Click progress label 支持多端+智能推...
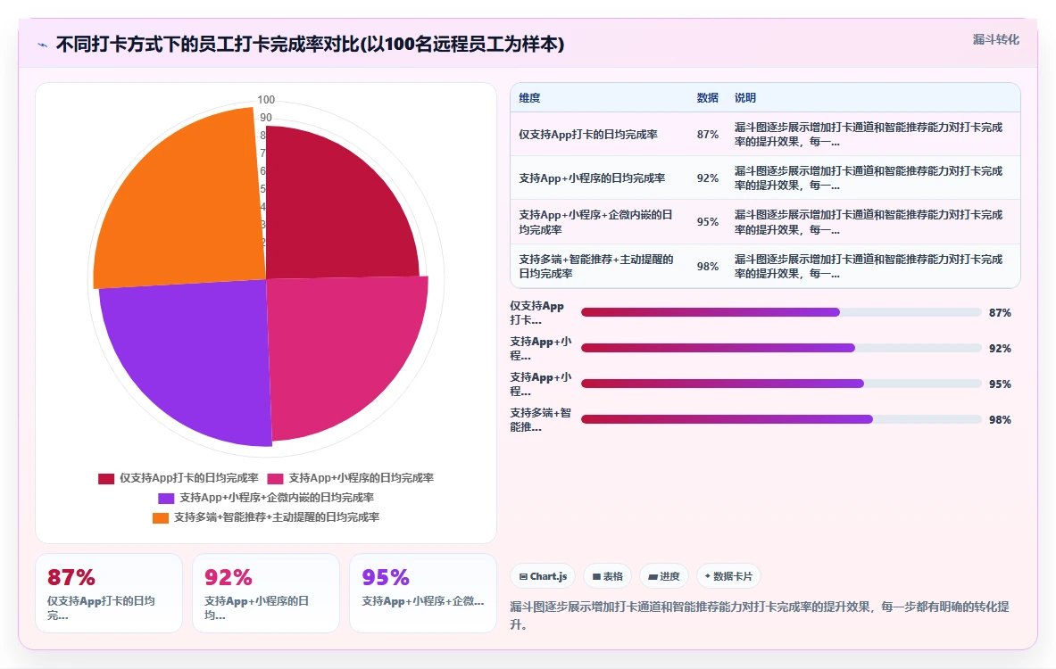Image resolution: width=1056 pixels, height=669 pixels. click(541, 420)
